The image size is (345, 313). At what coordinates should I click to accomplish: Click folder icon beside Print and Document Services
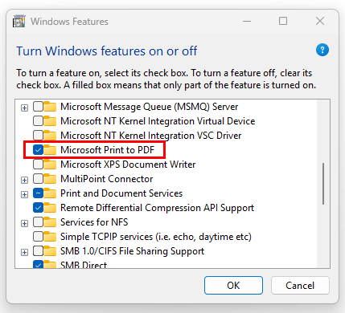[50, 193]
